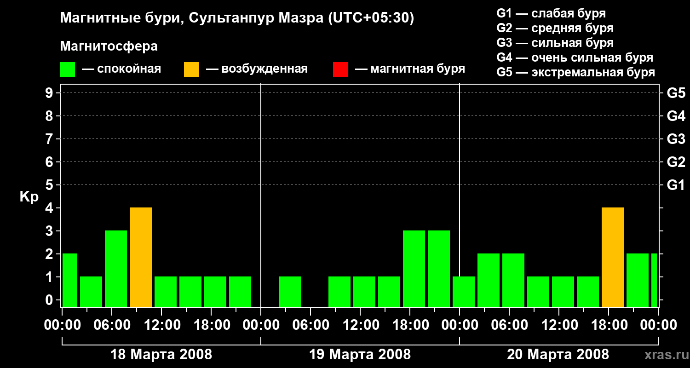This screenshot has width=690, height=368.
Task: Click green Kp 3 bar on 18 Марта
Action: point(116,269)
